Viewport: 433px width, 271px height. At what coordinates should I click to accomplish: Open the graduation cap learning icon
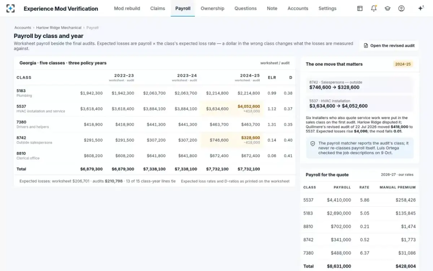tap(388, 8)
